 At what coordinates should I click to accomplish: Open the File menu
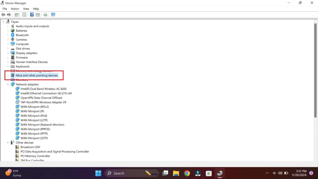[5, 9]
